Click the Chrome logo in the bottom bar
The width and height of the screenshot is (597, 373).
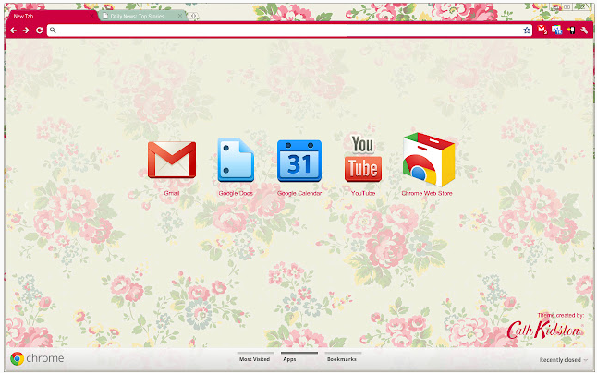[x=18, y=358]
